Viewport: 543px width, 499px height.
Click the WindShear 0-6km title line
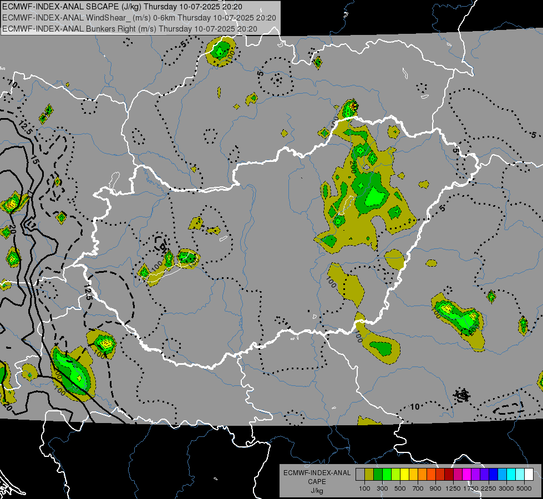(139, 18)
